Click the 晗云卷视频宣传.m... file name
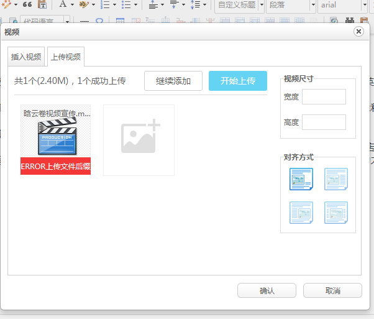The height and width of the screenshot is (319, 374). [x=57, y=113]
